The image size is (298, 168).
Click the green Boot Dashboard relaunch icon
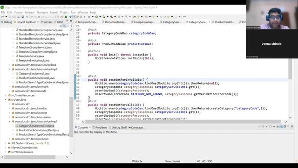[x=66, y=17]
